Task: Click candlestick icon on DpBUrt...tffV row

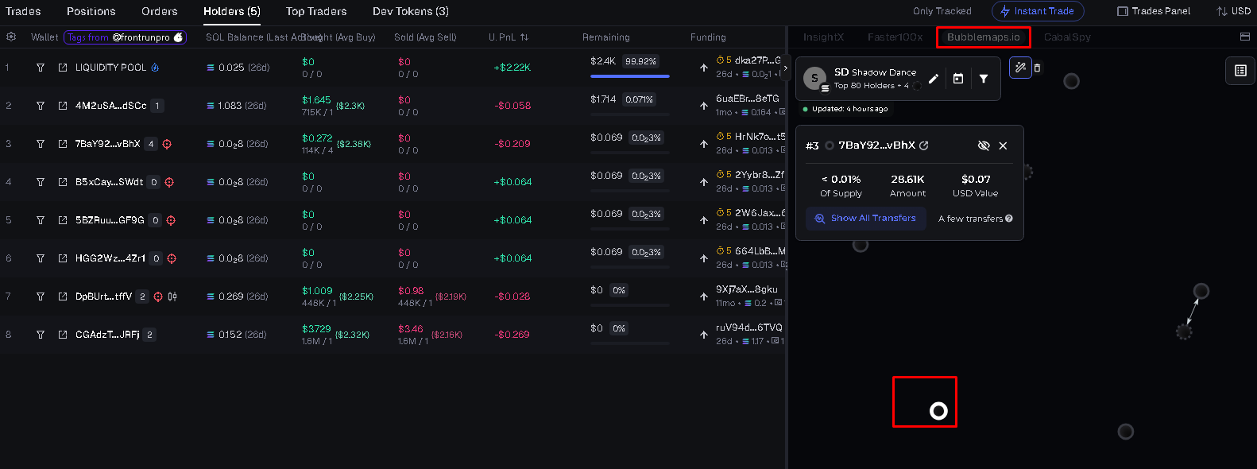Action: [x=172, y=297]
